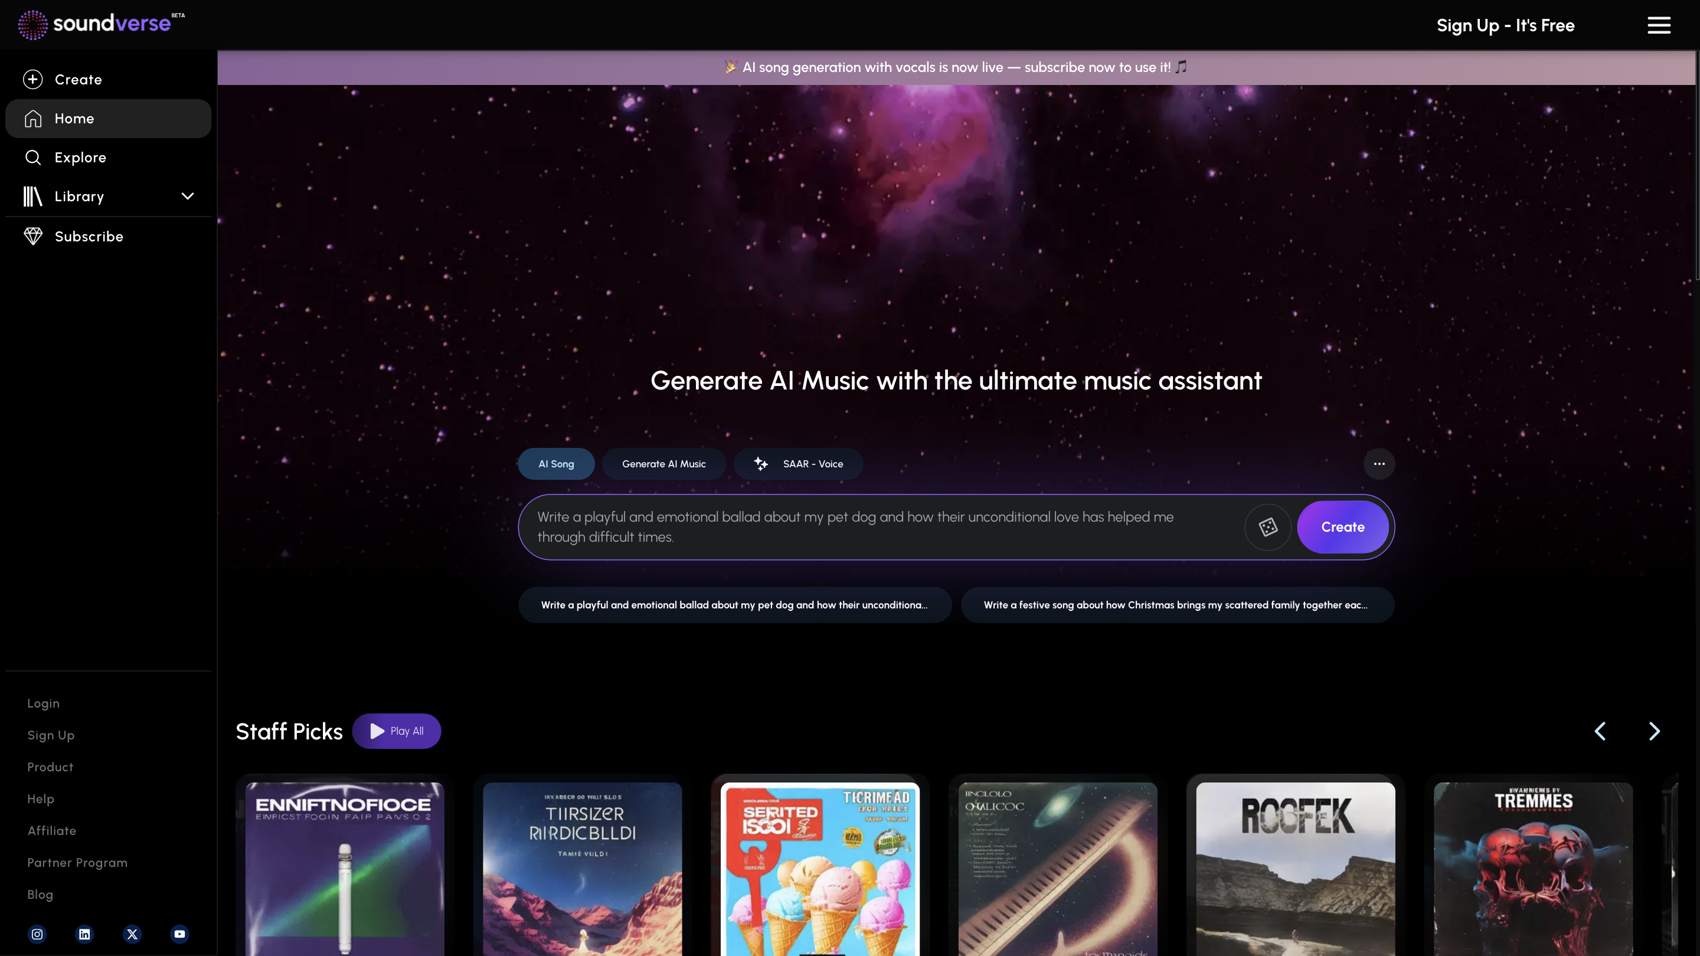Open Soundverse Instagram page icon
This screenshot has width=1700, height=956.
click(x=37, y=934)
